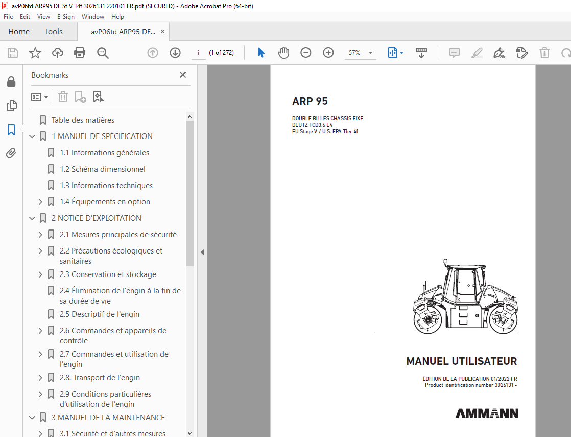Click the Zoom in plus icon
571x437 pixels.
[328, 53]
